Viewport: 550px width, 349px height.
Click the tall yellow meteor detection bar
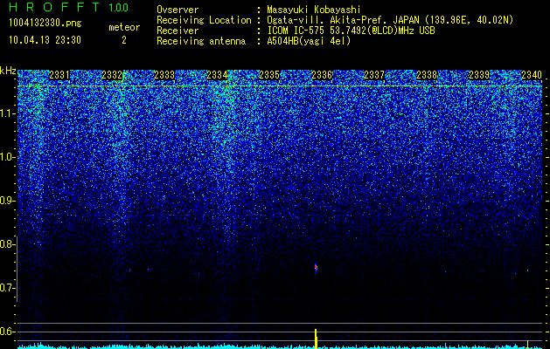coord(316,339)
